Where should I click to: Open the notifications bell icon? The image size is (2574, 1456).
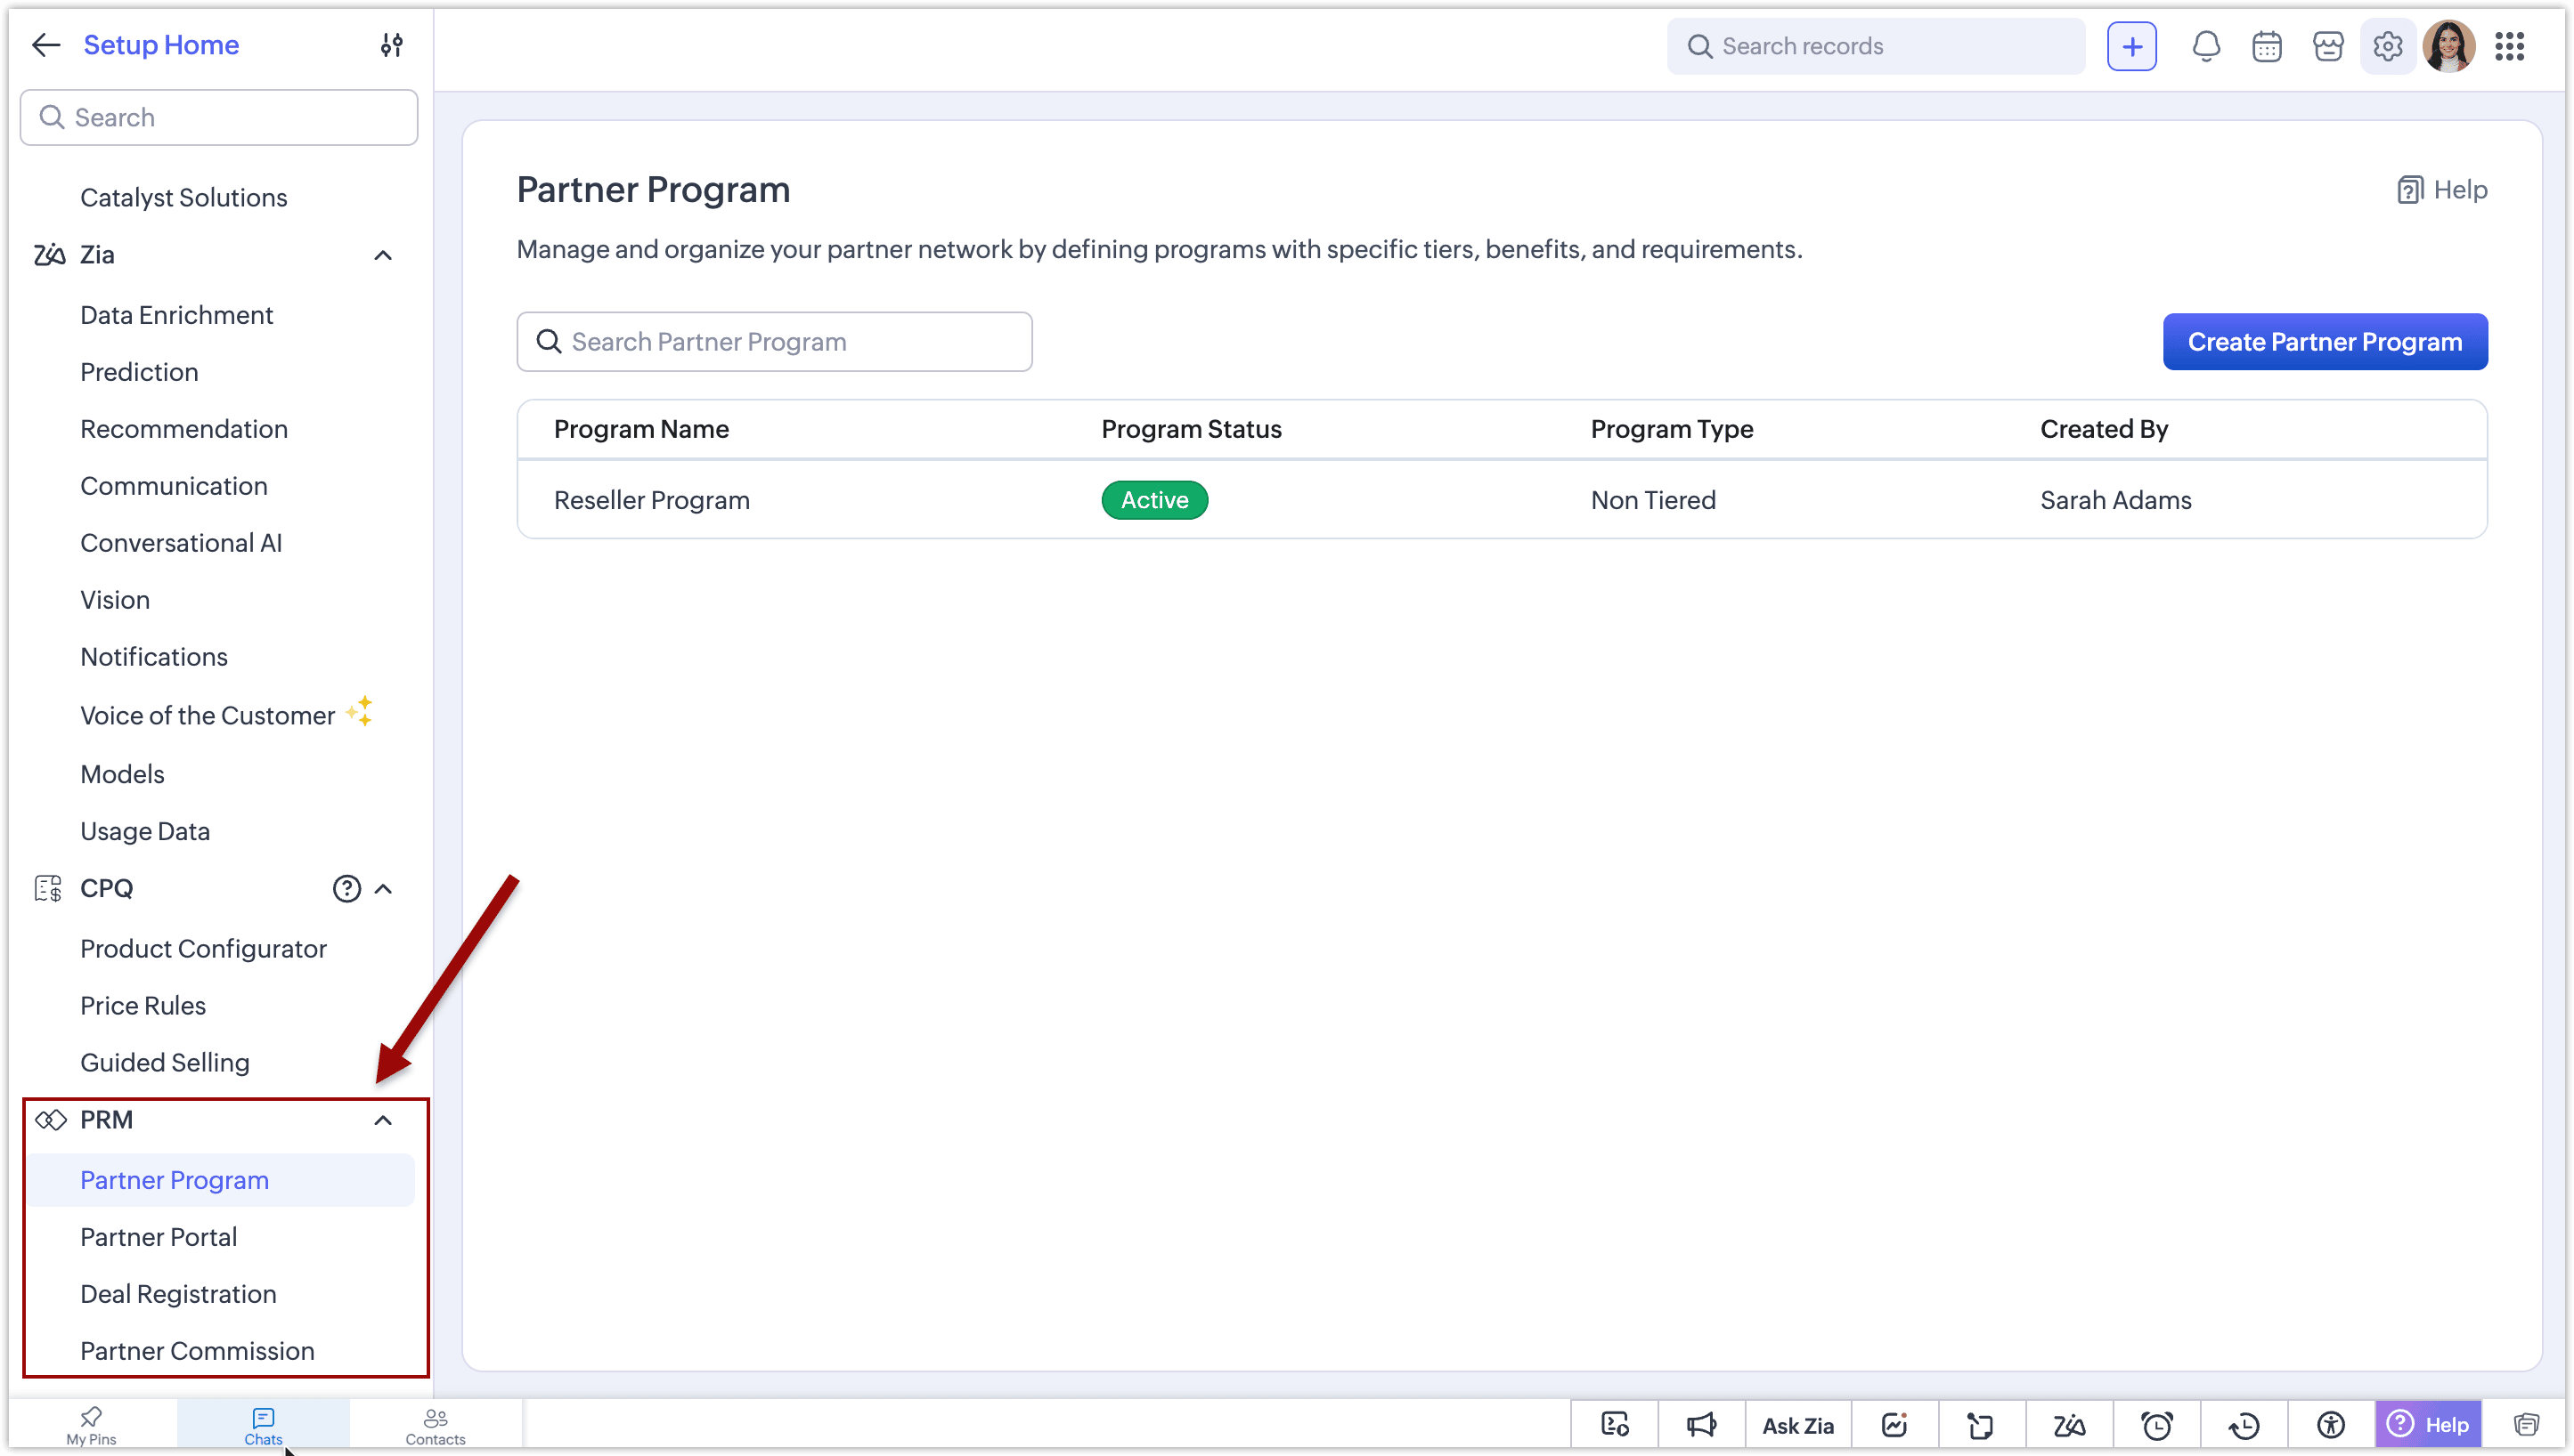click(2206, 46)
